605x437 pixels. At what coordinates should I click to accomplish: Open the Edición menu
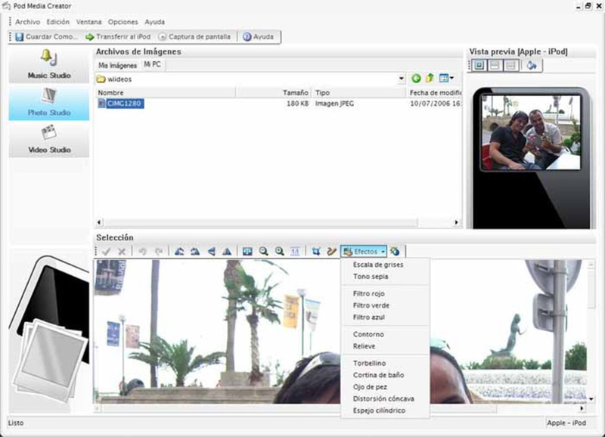(58, 22)
